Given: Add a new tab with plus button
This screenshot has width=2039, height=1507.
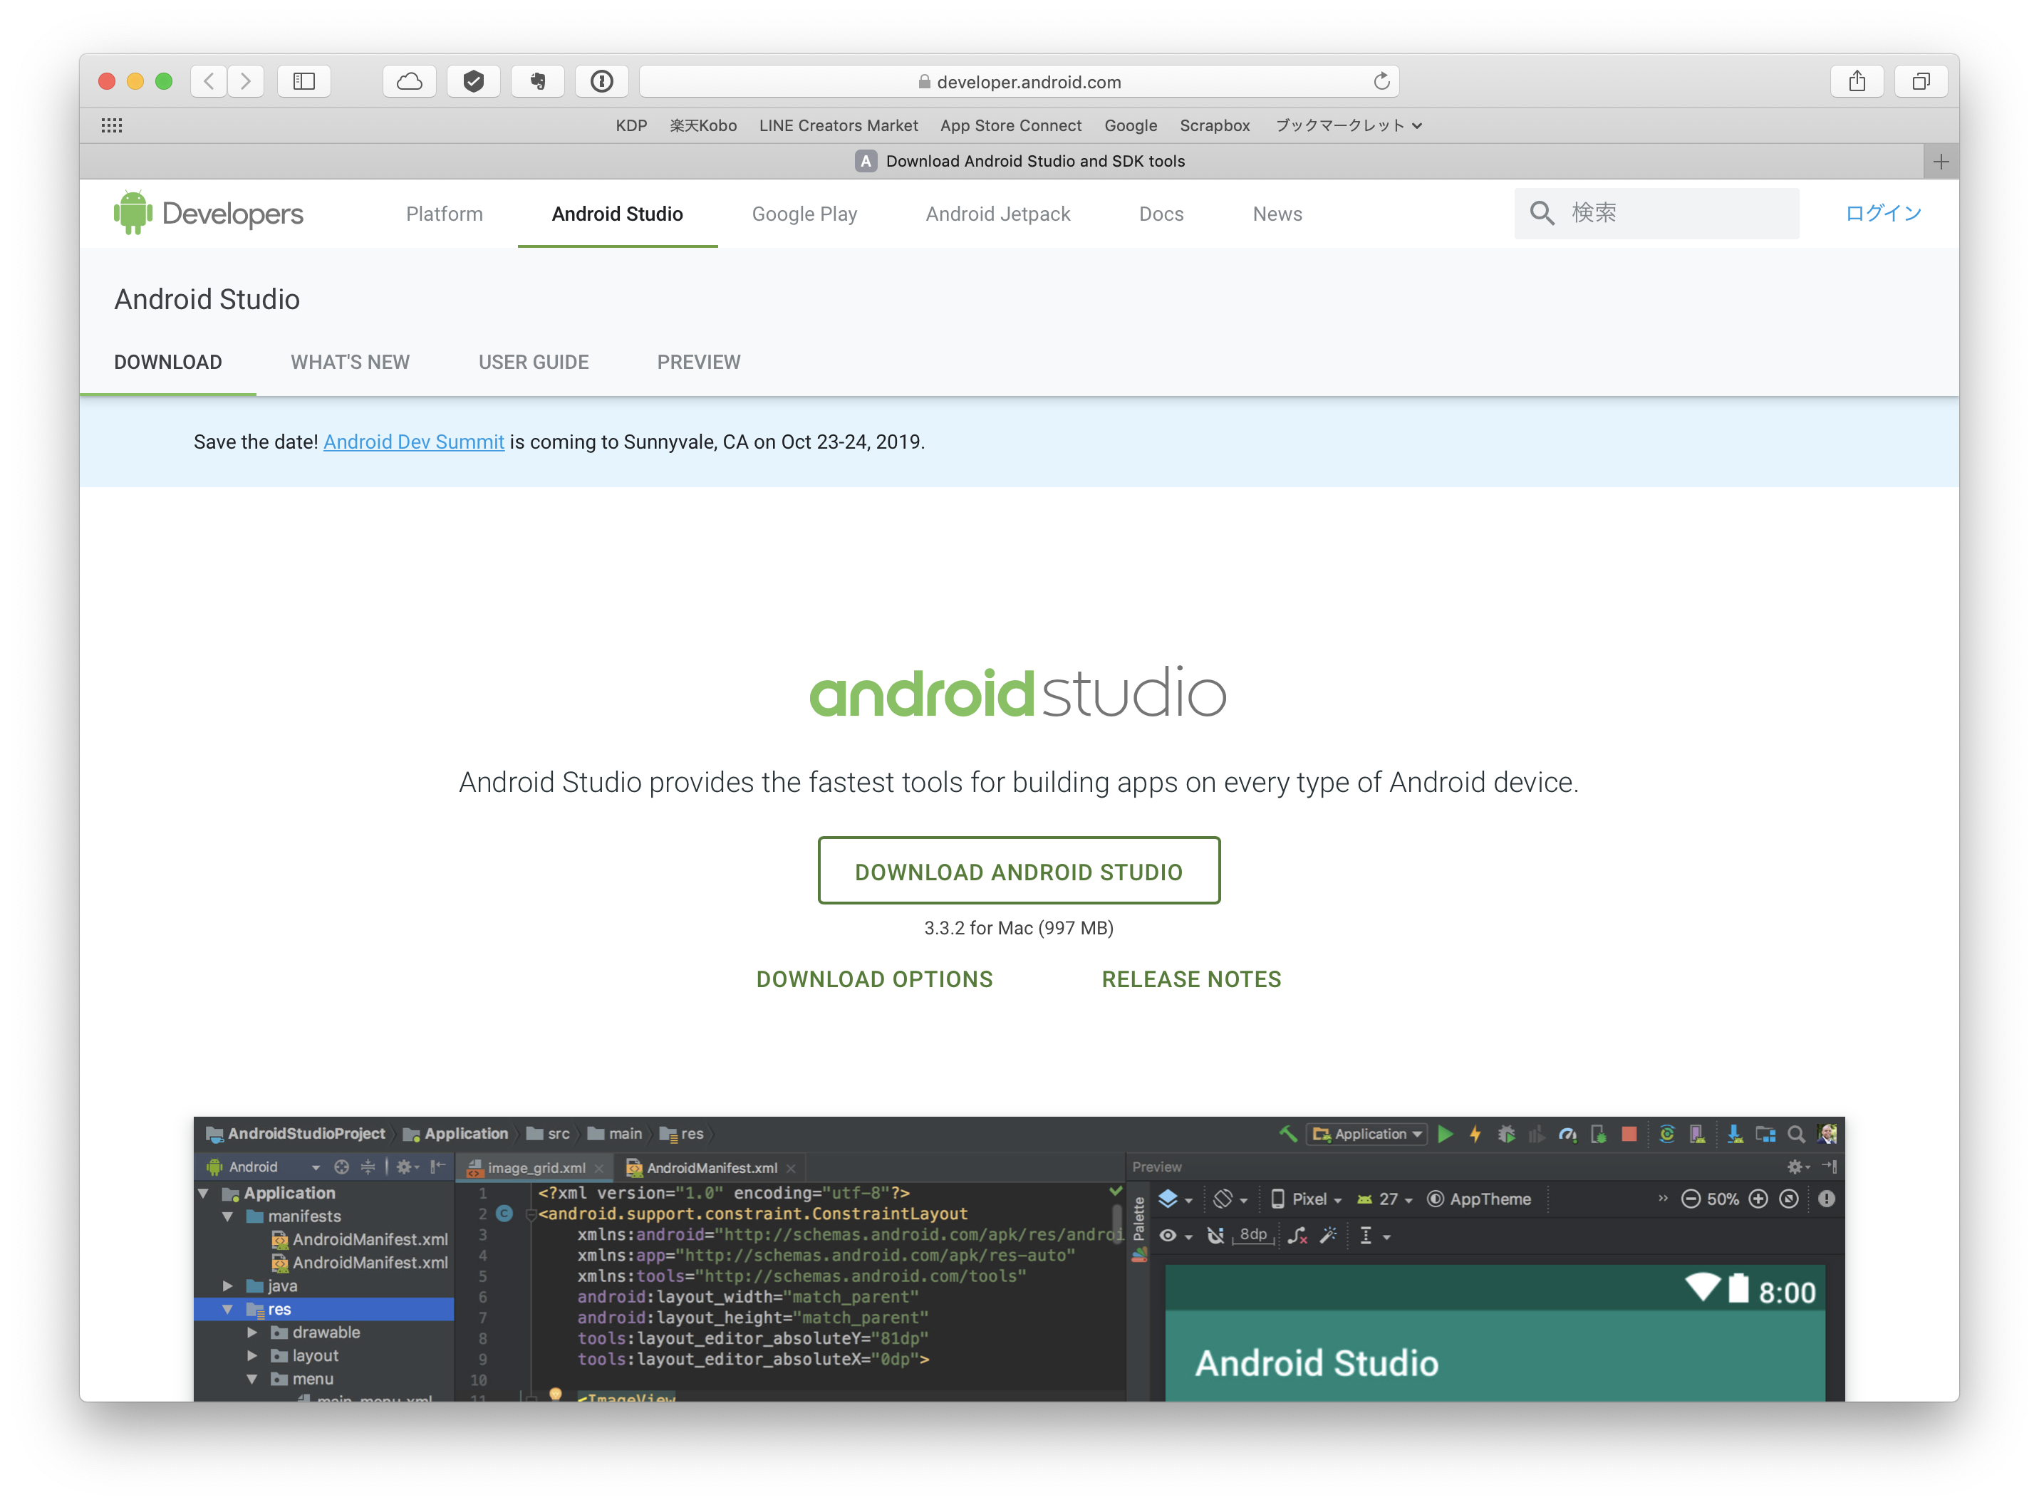Looking at the screenshot, I should point(1941,162).
